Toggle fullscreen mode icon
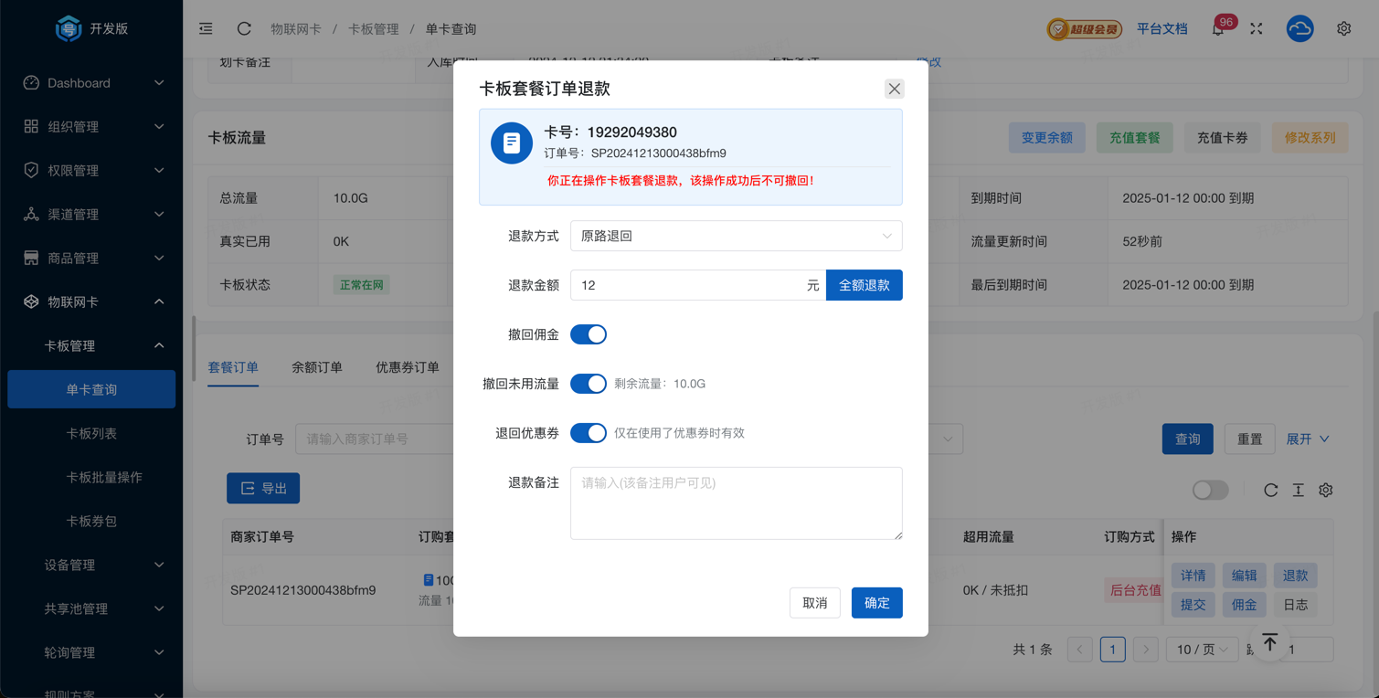Viewport: 1379px width, 698px height. point(1257,29)
